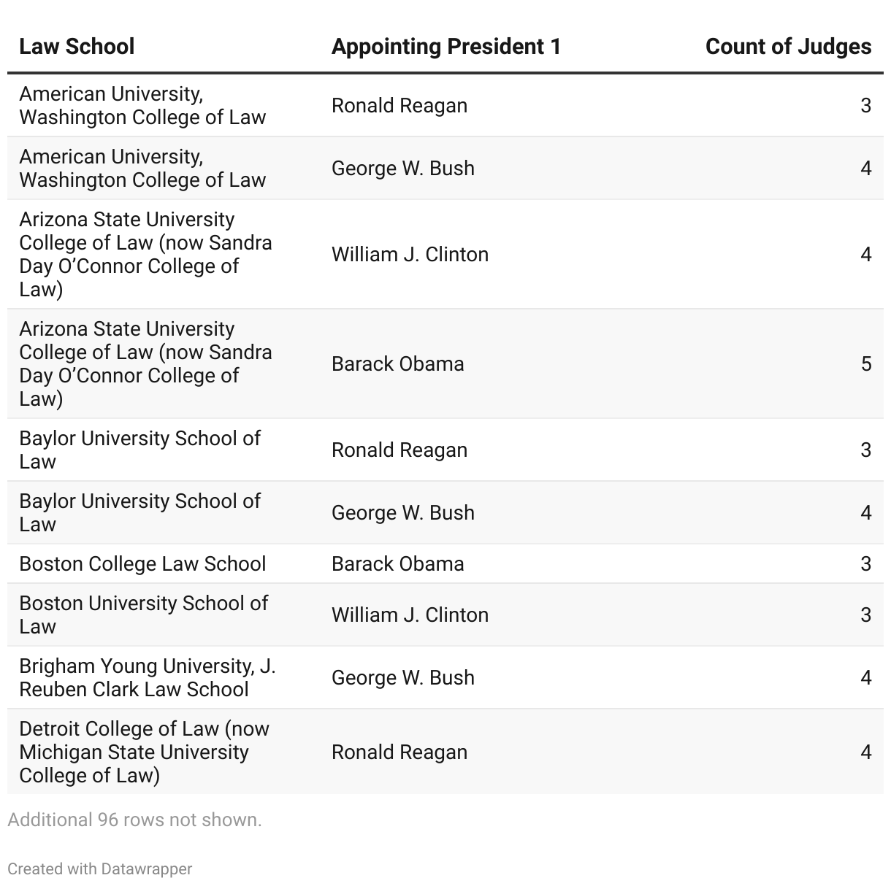The width and height of the screenshot is (891, 886).
Task: Click the Baylor University cell in the Reagan row
Action: [x=139, y=450]
